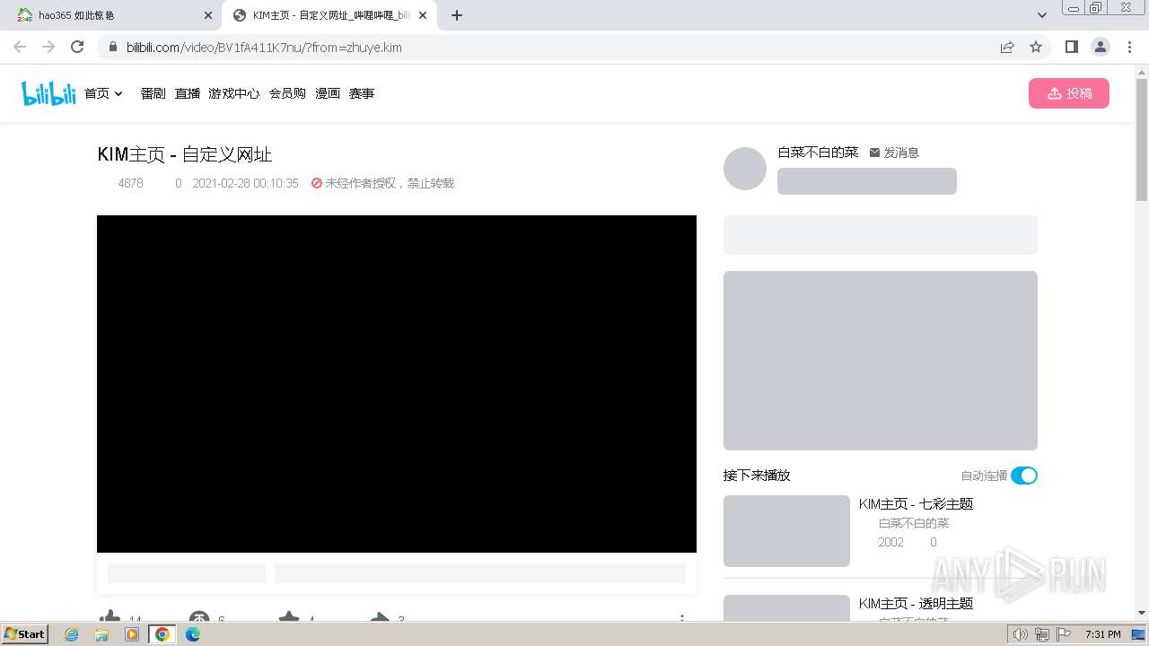1149x646 pixels.
Task: Open the 赛事 navigation link
Action: (x=362, y=93)
